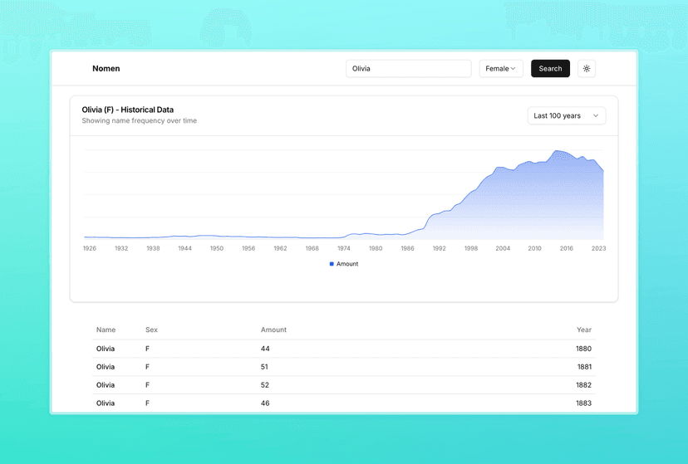Click the amount 52 cell in table
The image size is (688, 464).
click(x=265, y=385)
